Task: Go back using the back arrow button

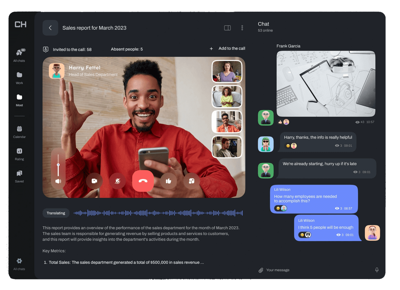Action: (50, 28)
